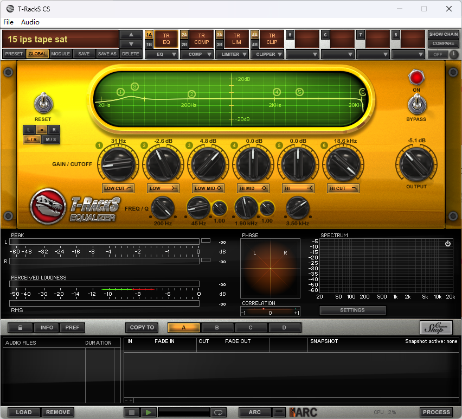
Task: Click the stop playback button
Action: 132,412
